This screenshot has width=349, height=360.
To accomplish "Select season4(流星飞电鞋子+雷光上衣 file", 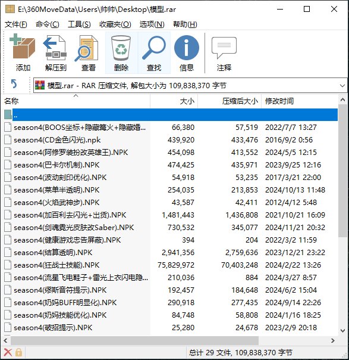I will tap(81, 278).
